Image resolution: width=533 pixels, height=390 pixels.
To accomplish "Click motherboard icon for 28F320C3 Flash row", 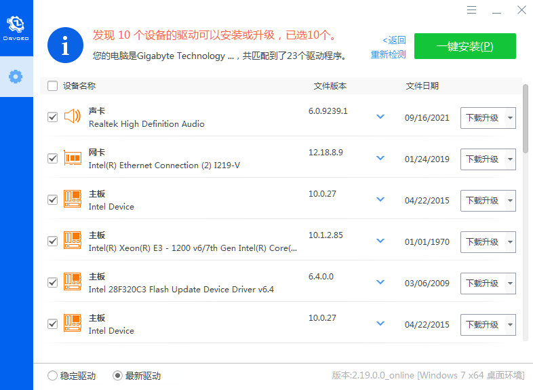I will coord(73,282).
